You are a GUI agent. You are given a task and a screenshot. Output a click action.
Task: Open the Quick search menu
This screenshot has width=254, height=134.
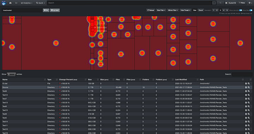tap(40, 3)
